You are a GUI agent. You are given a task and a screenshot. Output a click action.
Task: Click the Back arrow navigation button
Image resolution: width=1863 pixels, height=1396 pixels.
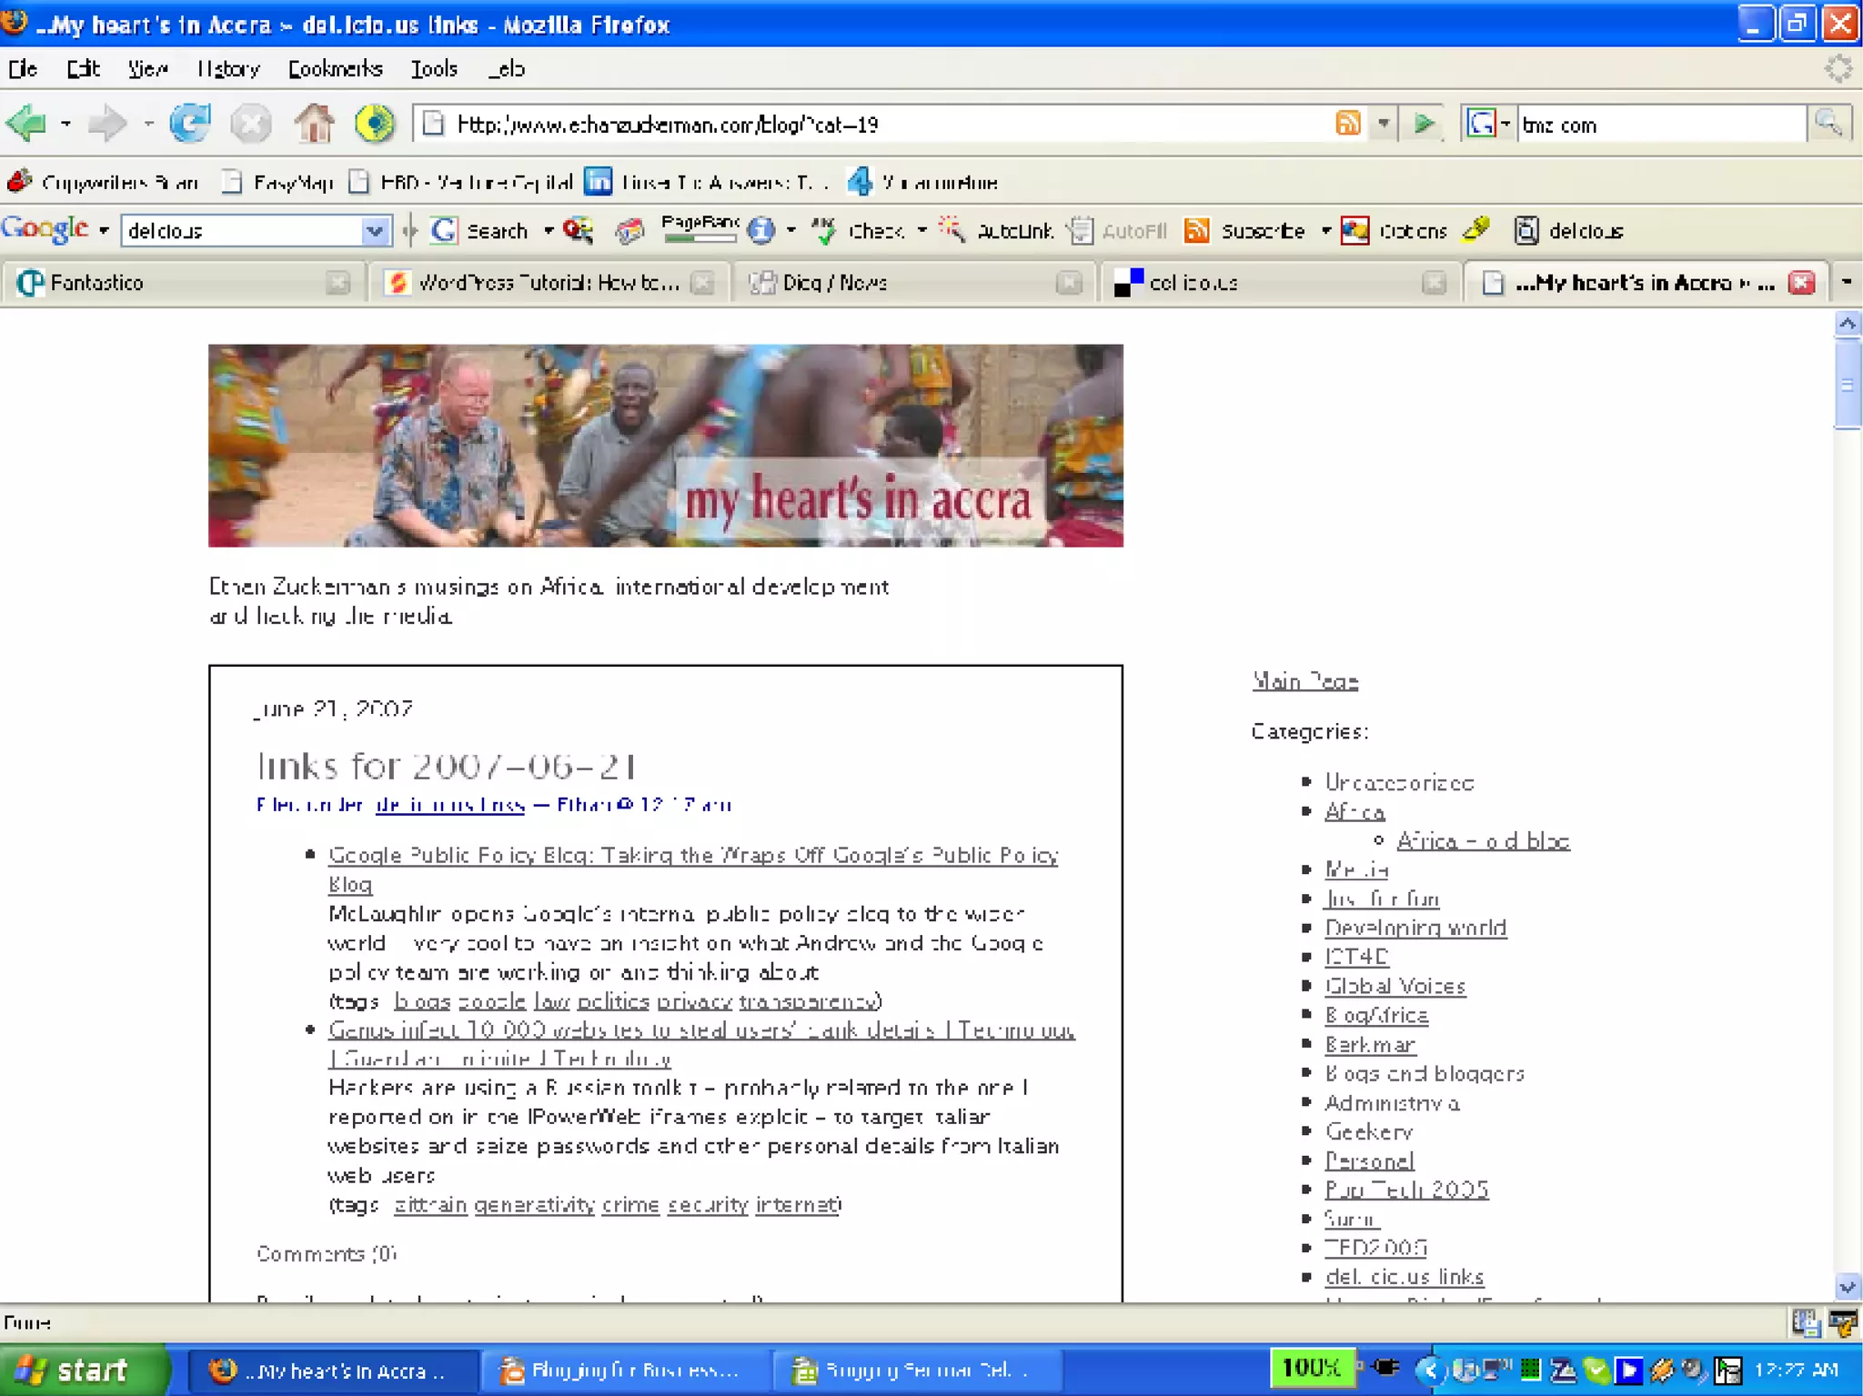[x=27, y=124]
